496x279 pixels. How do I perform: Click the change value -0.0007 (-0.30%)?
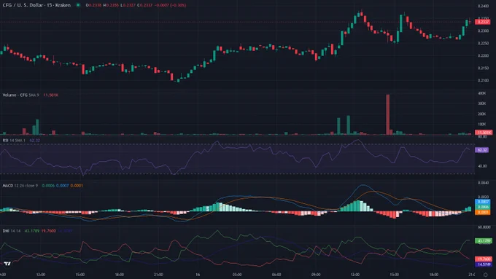click(x=170, y=5)
